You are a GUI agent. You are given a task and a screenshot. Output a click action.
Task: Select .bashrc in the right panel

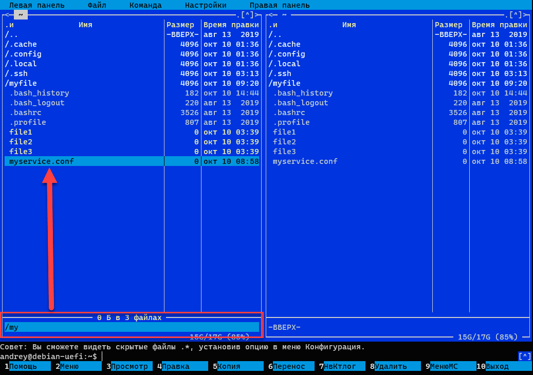(289, 113)
